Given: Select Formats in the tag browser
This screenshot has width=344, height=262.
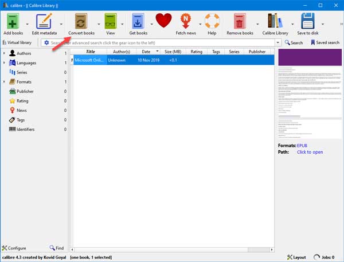Looking at the screenshot, I should pyautogui.click(x=24, y=82).
